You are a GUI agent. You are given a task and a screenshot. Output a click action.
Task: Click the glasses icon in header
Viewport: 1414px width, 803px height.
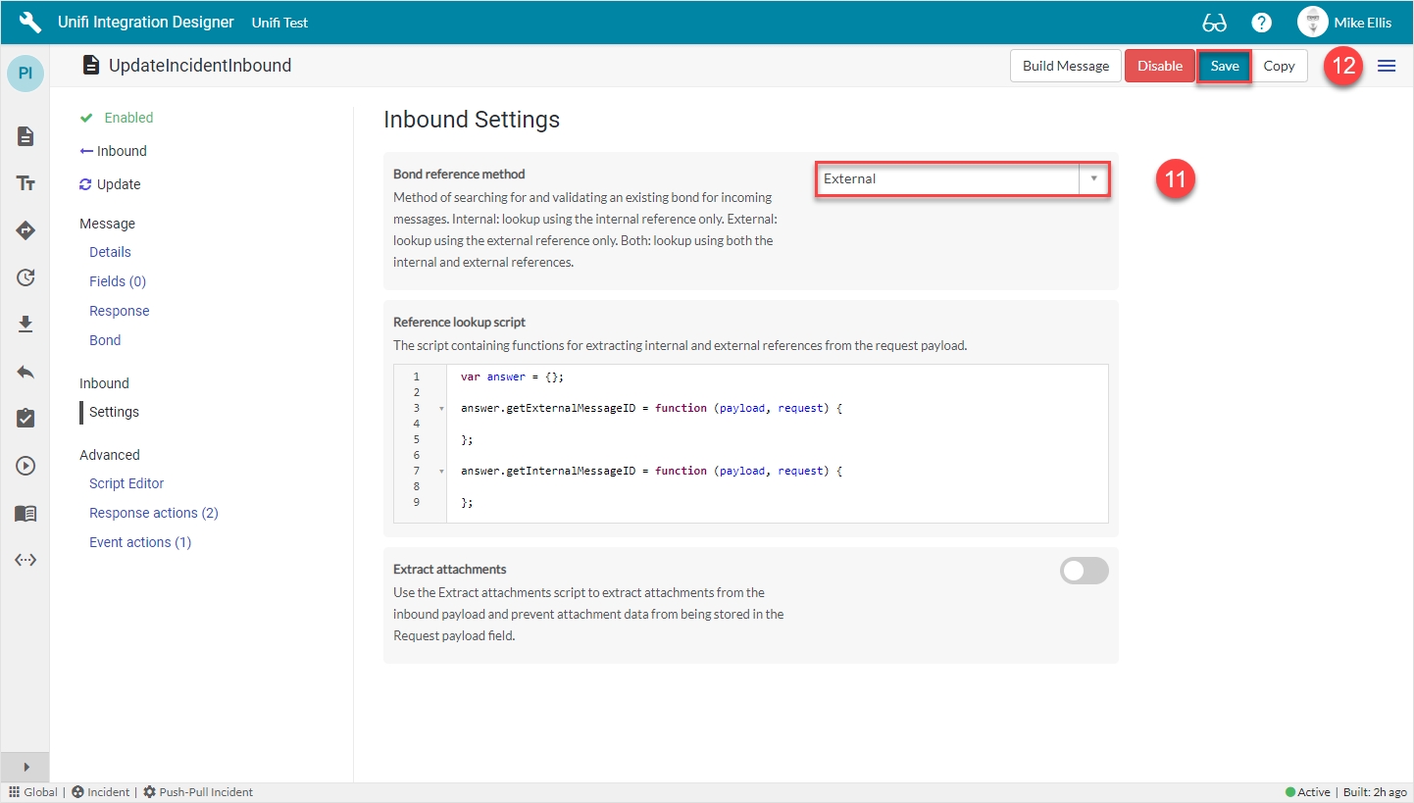tap(1214, 23)
